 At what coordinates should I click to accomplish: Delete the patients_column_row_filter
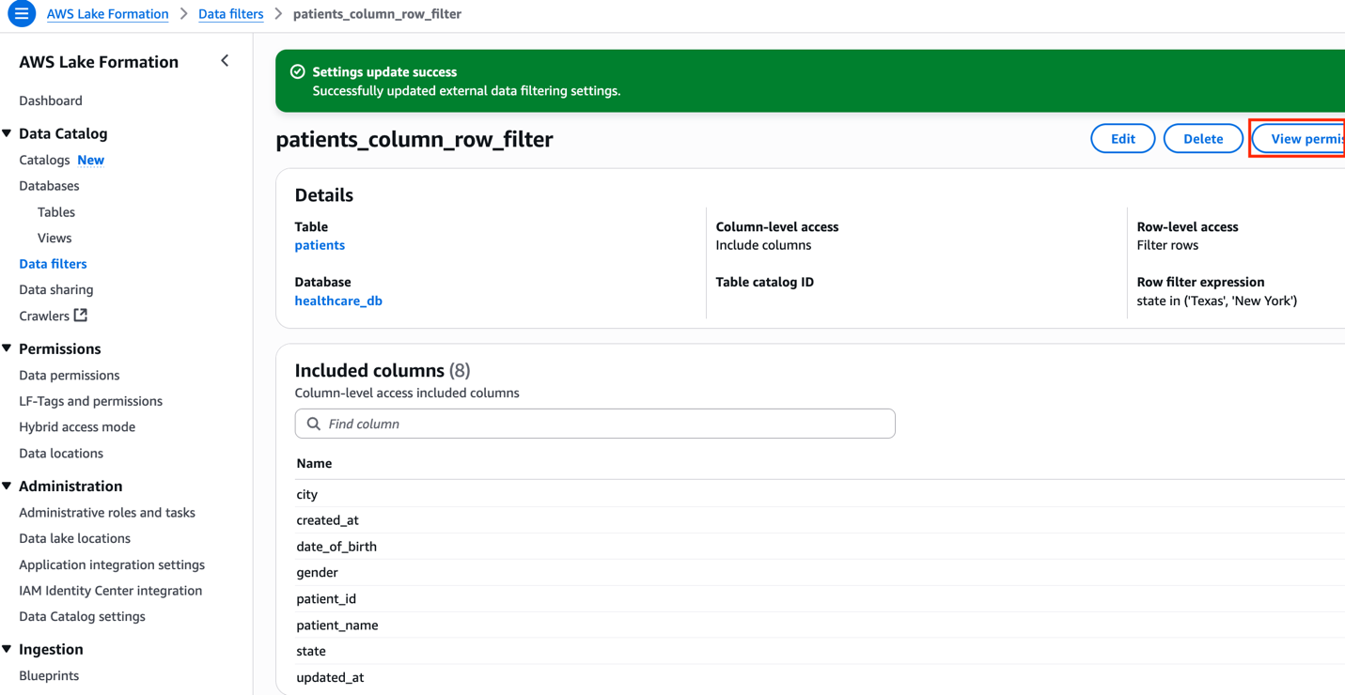1202,139
